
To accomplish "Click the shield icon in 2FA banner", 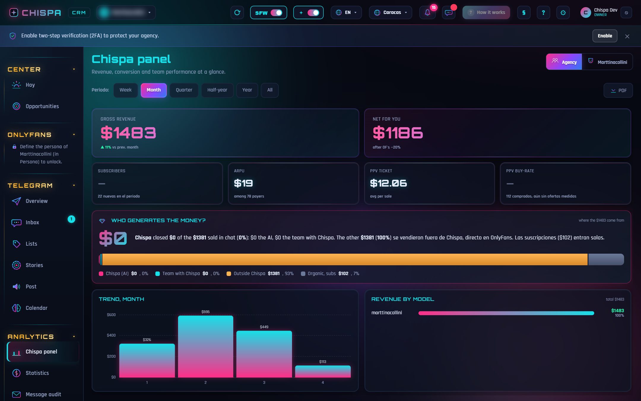I will [x=12, y=36].
